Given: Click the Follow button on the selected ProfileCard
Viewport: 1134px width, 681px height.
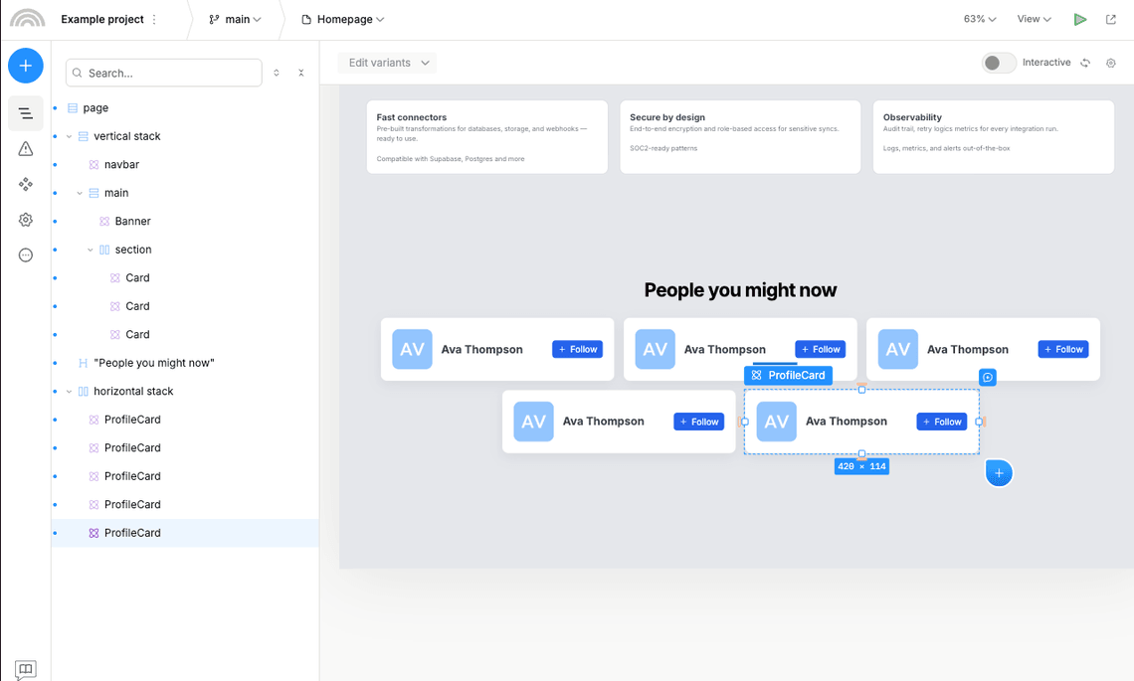Looking at the screenshot, I should coord(941,422).
